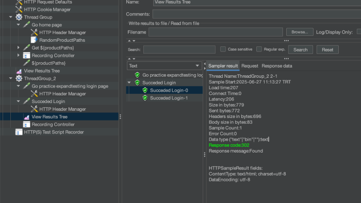
Task: Switch to the Sampler result tab
Action: [x=223, y=66]
